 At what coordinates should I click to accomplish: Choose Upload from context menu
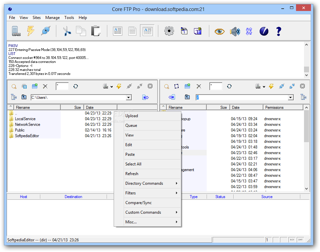pos(152,116)
